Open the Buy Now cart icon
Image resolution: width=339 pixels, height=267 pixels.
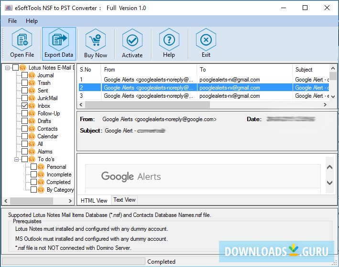[x=96, y=40]
